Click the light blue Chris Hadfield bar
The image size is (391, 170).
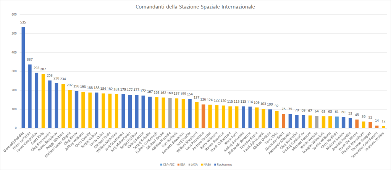337,122
